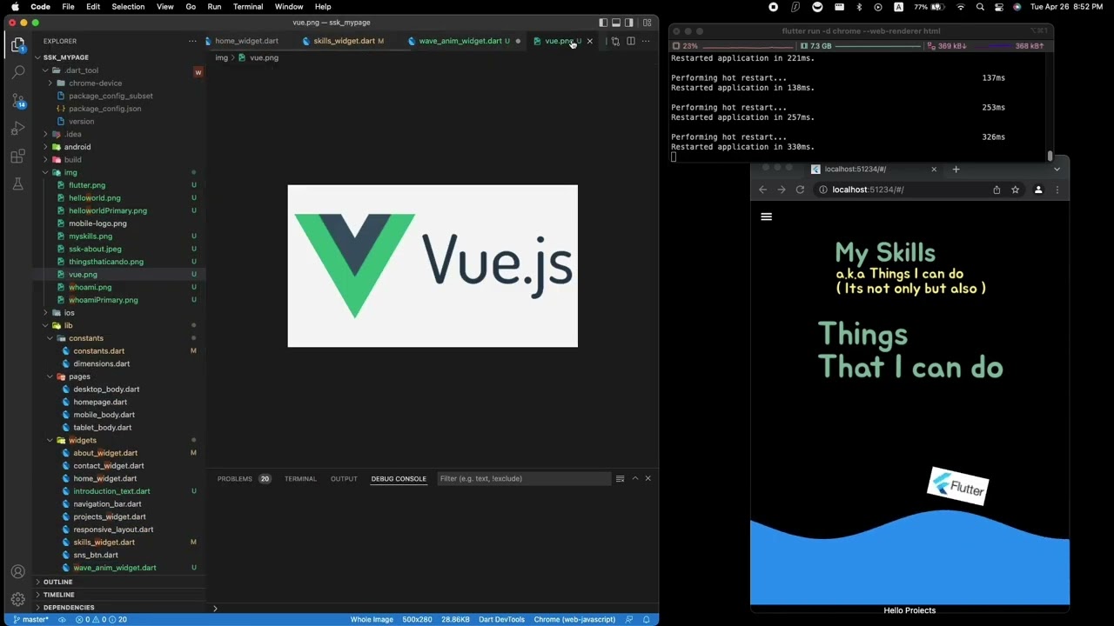
Task: Click the open changes icon in editor toolbar
Action: tap(615, 41)
